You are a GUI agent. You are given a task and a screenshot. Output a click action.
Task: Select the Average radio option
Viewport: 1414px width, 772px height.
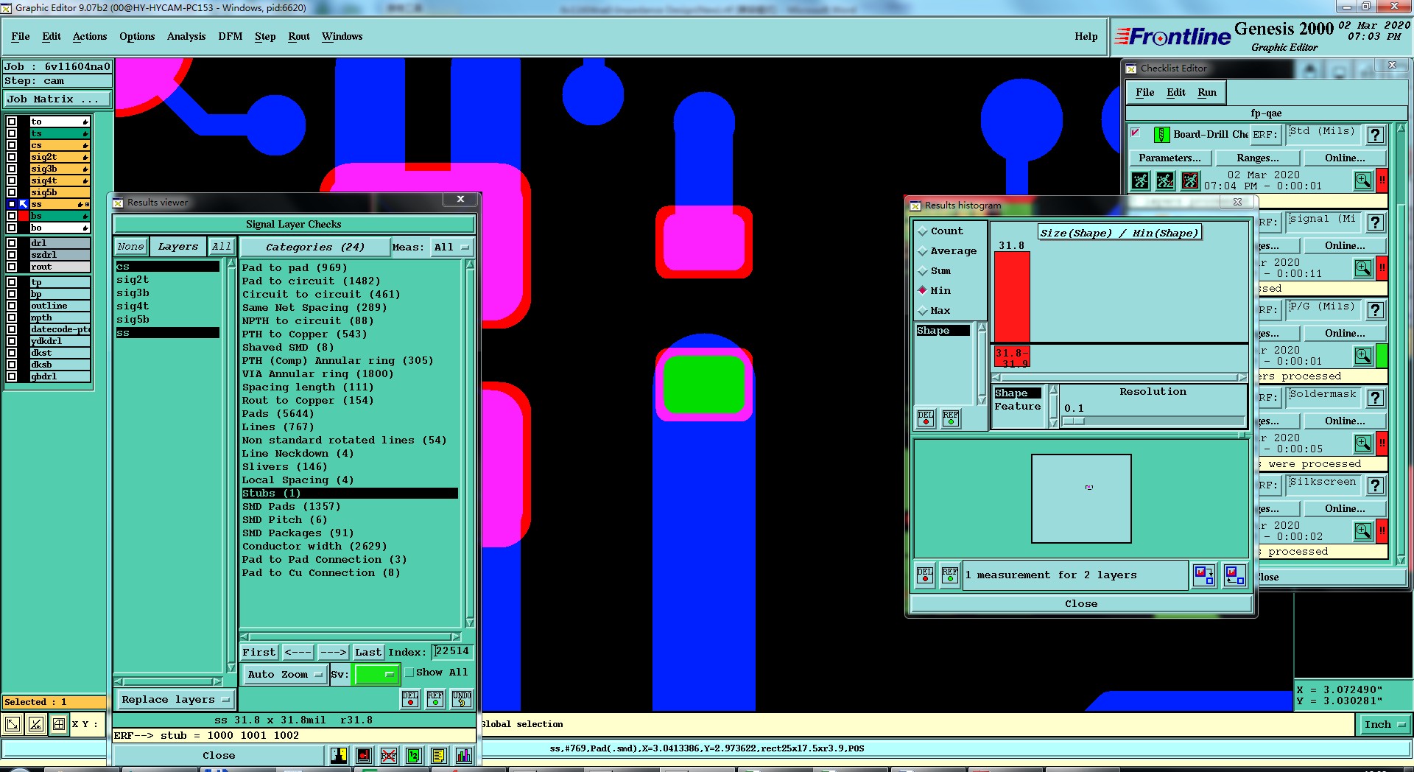[x=947, y=251]
